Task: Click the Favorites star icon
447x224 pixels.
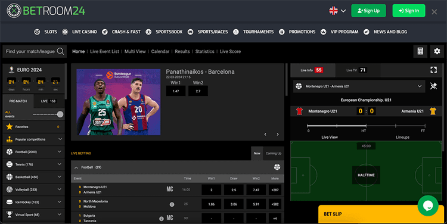Action: (10, 126)
